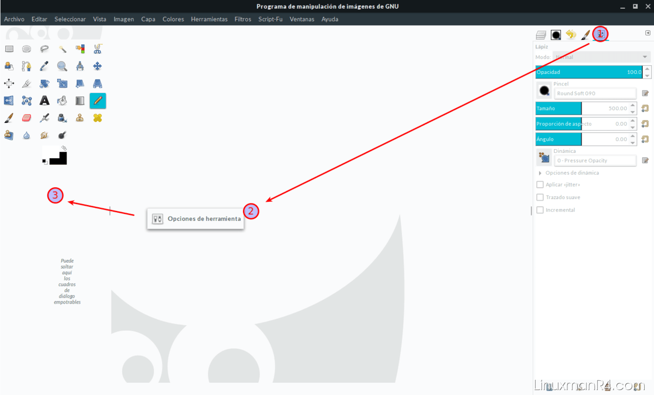
Task: Select the Eraser tool
Action: [x=27, y=118]
